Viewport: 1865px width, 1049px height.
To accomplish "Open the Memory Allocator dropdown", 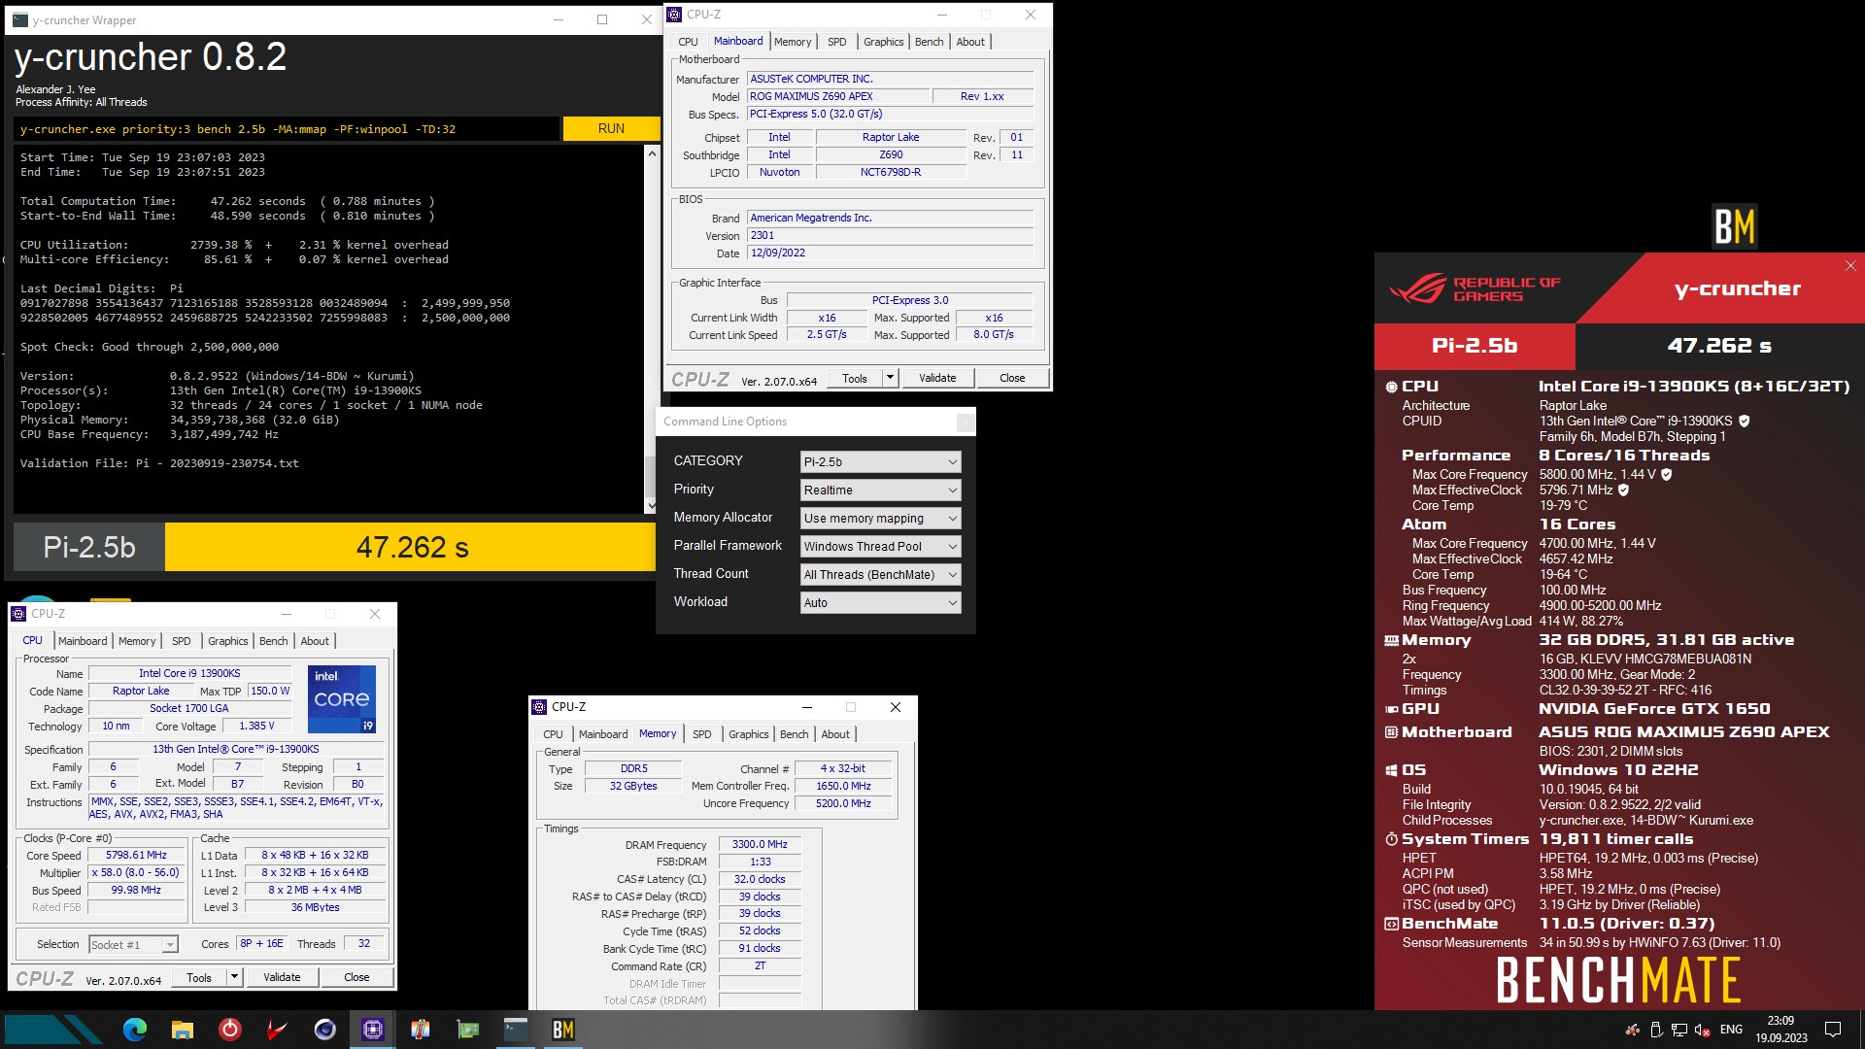I will [881, 519].
